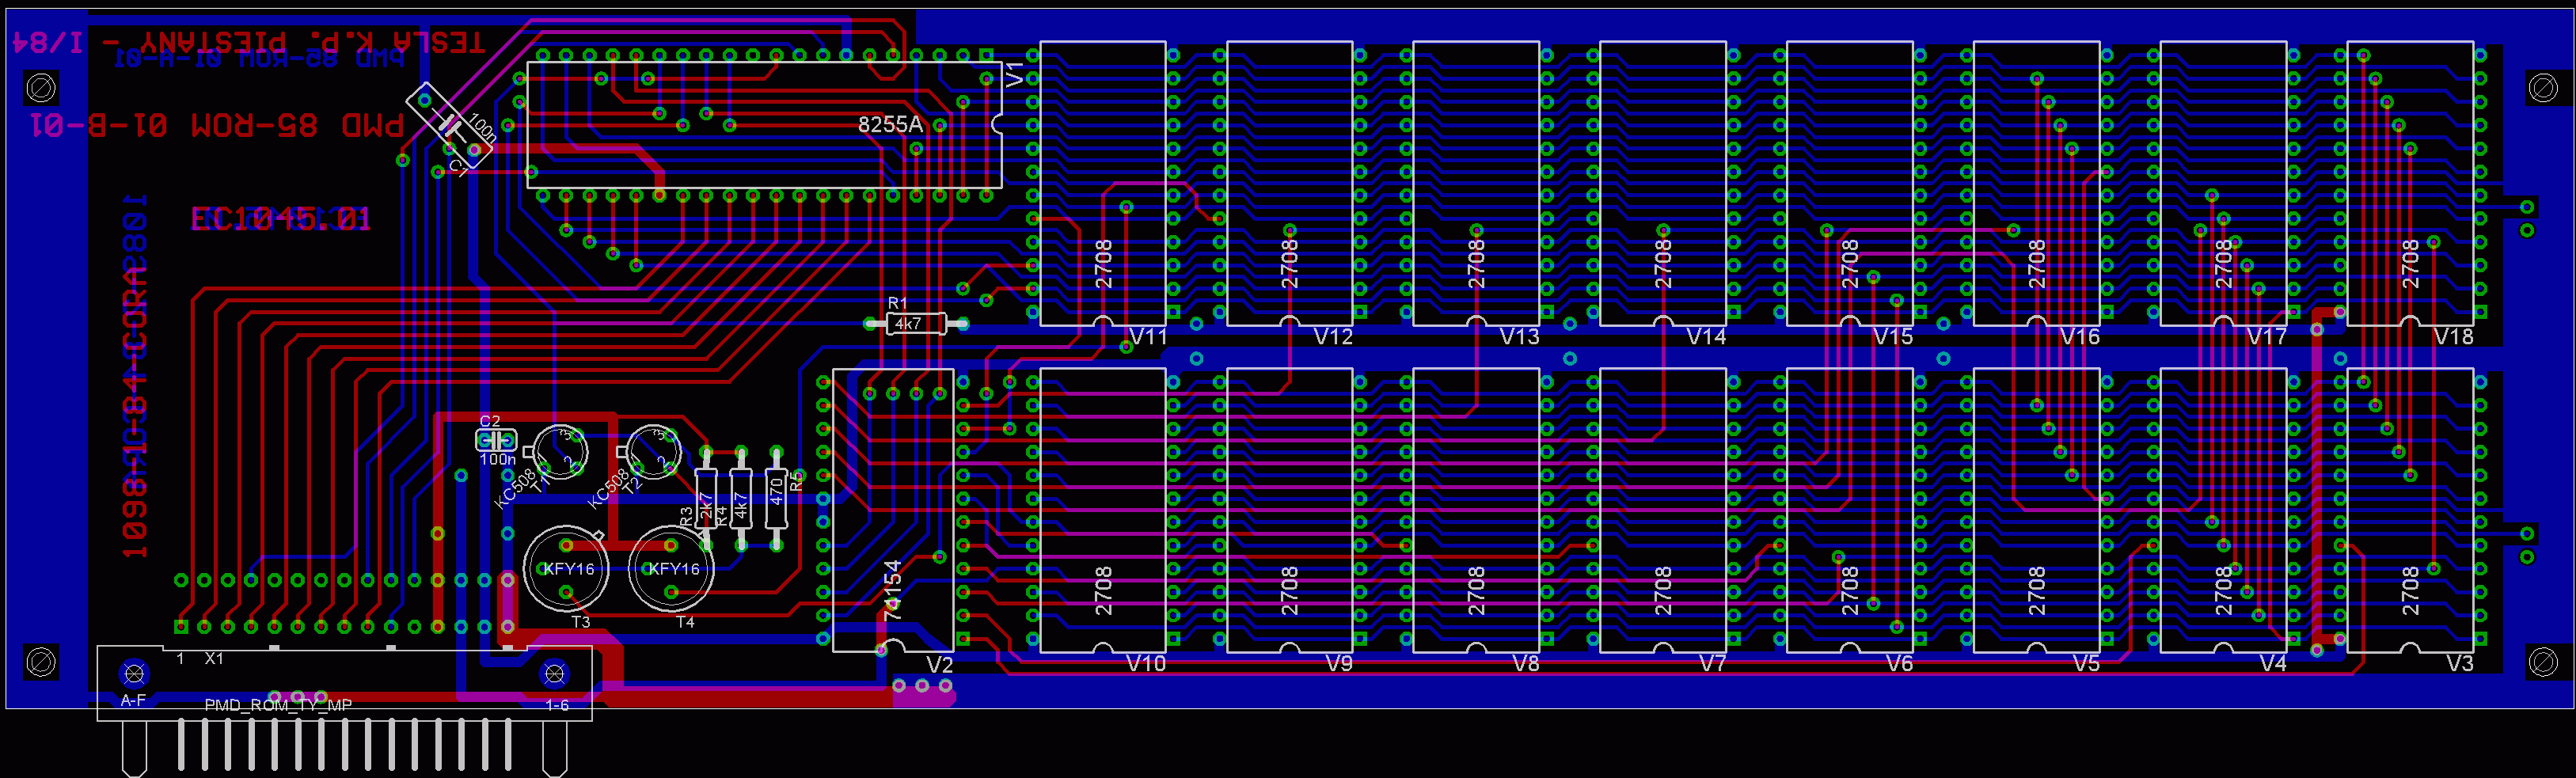Select capacitor C2 labeled 100n
Screen dimensions: 2576x778
(x=496, y=440)
